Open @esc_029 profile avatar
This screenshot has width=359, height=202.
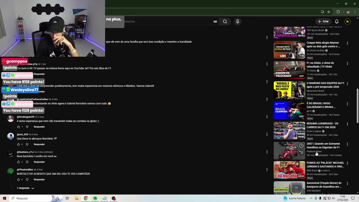(x=11, y=136)
